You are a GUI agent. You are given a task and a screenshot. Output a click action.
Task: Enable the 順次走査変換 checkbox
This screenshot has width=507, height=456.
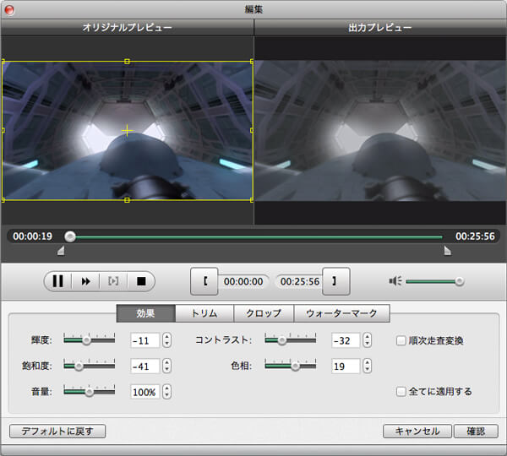401,341
